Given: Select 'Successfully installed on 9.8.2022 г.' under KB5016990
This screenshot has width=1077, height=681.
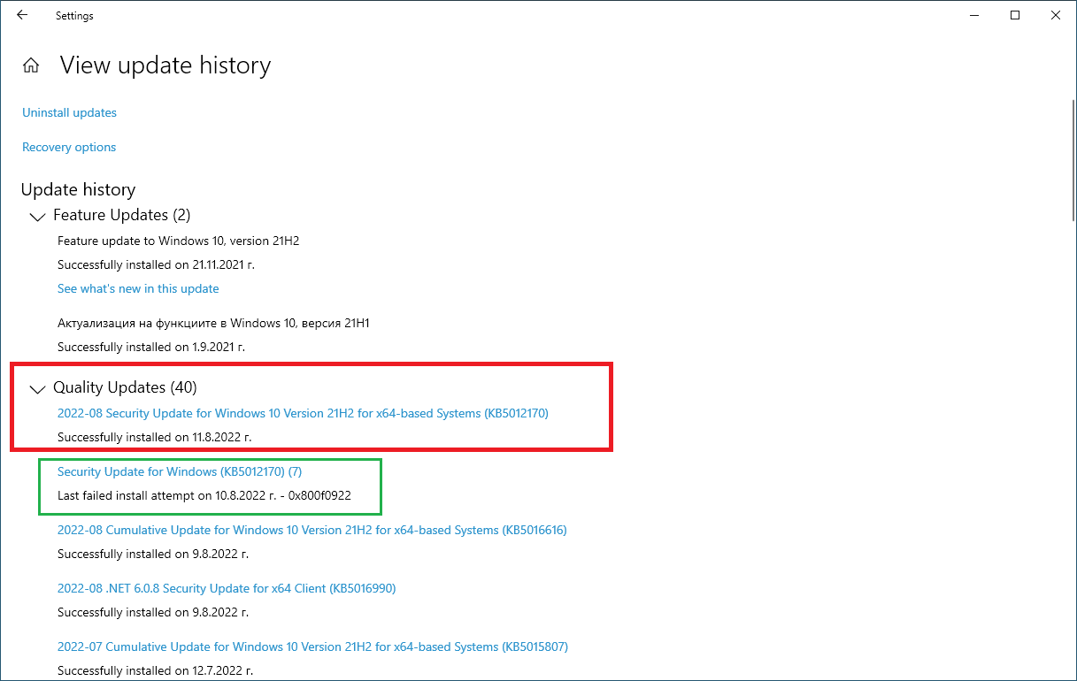Looking at the screenshot, I should pos(153,612).
